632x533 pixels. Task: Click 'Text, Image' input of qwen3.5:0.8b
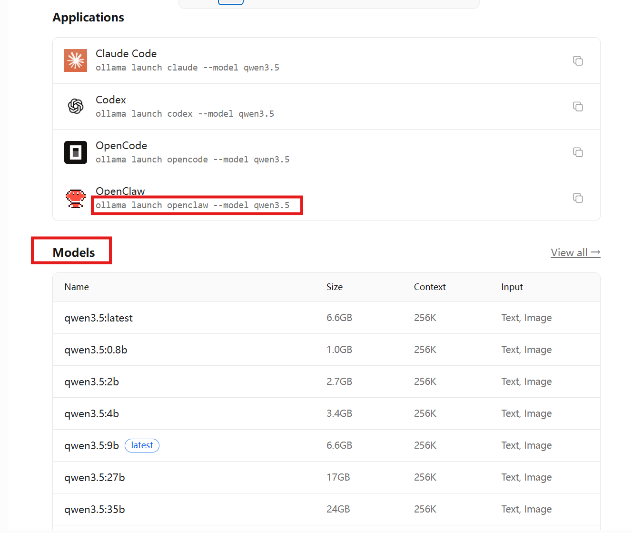526,350
